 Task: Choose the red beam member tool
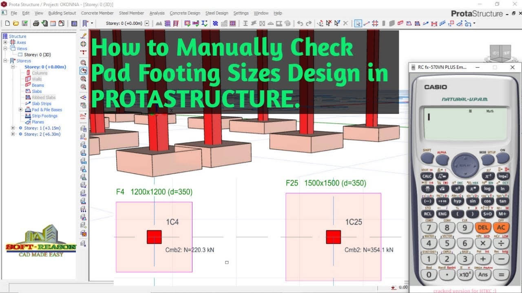400,24
